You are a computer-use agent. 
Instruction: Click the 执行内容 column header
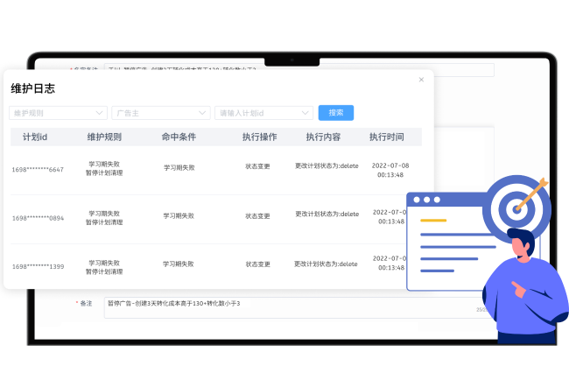[x=323, y=137]
